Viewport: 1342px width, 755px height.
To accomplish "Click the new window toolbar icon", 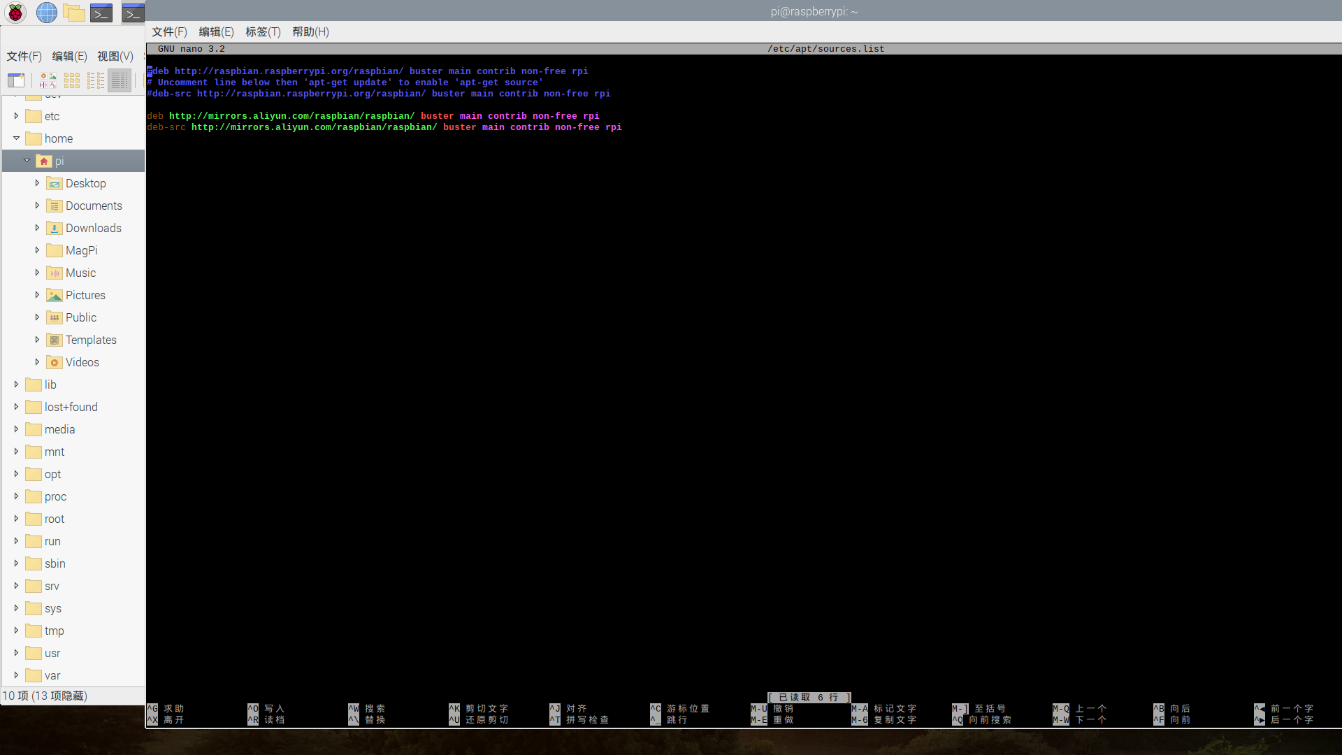I will click(x=16, y=80).
